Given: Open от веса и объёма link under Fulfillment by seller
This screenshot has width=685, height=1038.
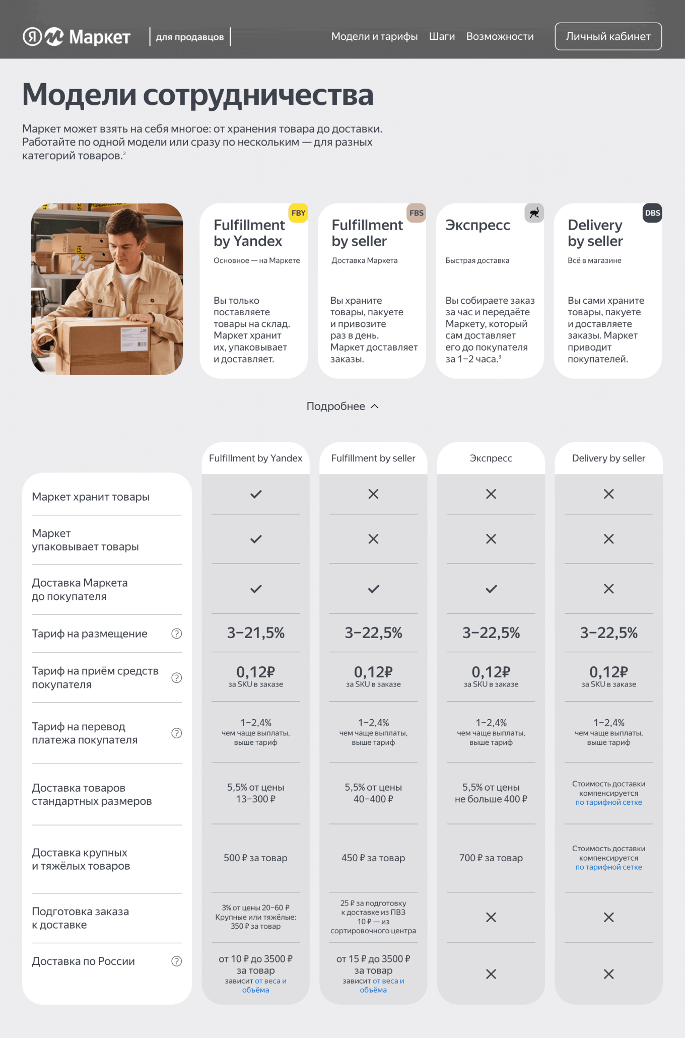Looking at the screenshot, I should [381, 986].
